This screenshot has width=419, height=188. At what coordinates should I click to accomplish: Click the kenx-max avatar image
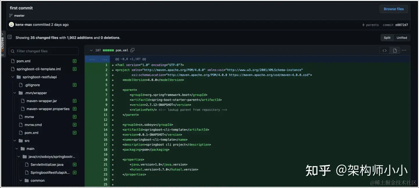(11, 25)
